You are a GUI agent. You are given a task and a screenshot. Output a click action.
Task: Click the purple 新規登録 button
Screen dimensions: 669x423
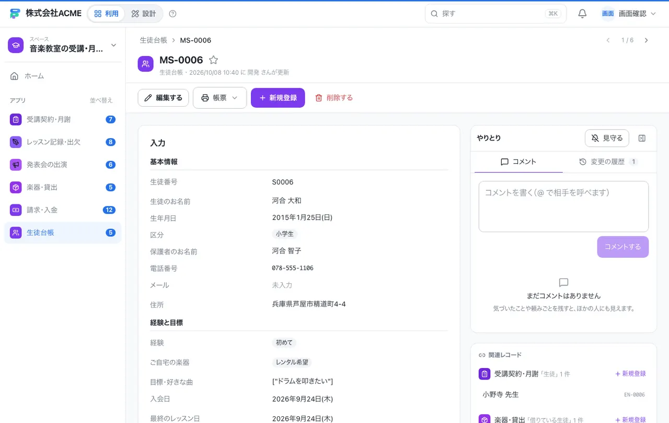point(278,98)
